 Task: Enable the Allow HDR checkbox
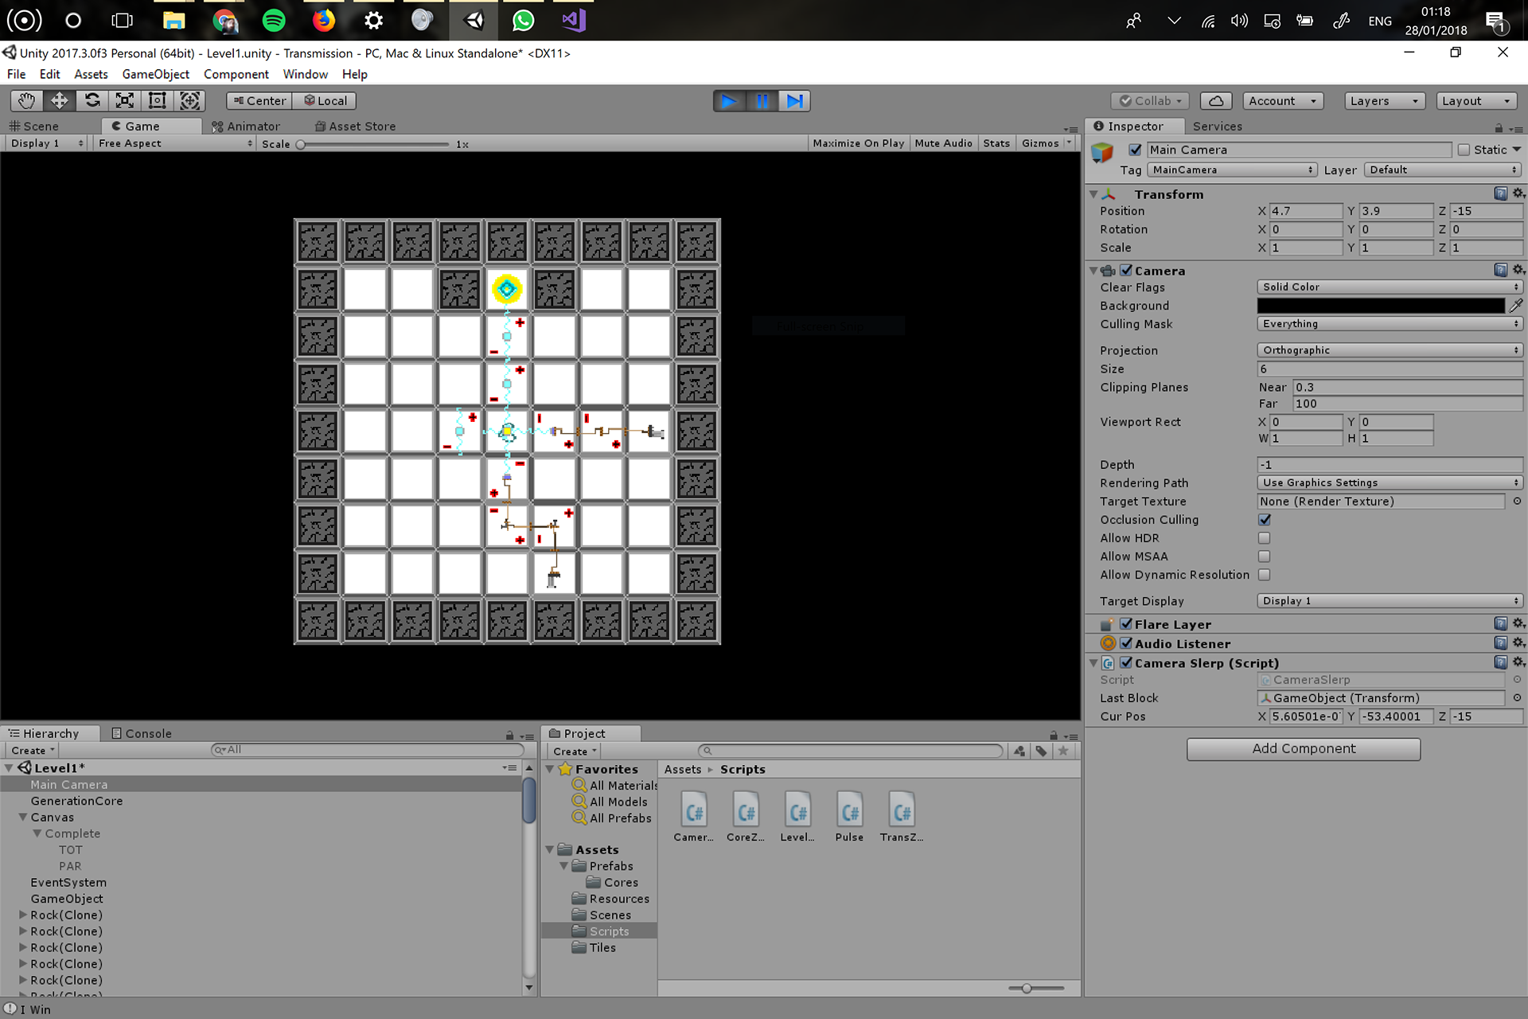tap(1265, 538)
